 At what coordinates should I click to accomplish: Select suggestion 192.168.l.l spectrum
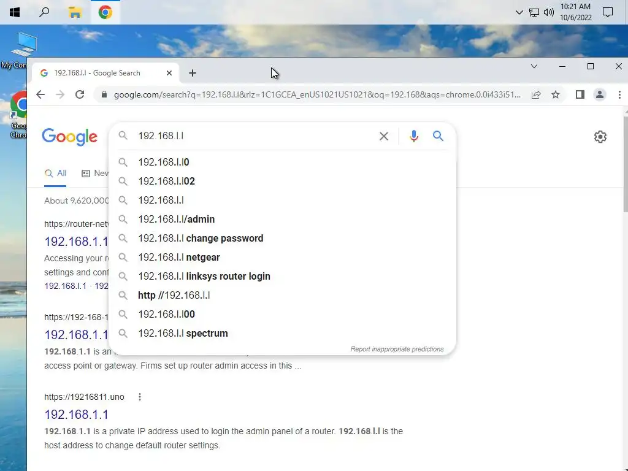[x=282, y=333]
